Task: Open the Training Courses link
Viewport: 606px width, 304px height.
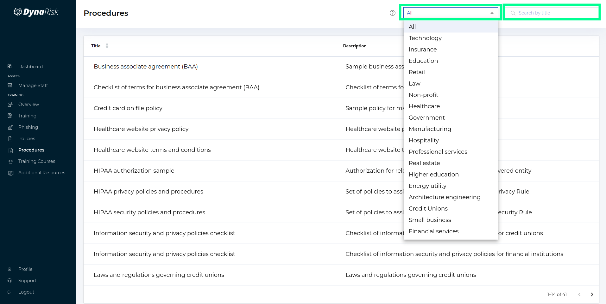Action: [37, 161]
